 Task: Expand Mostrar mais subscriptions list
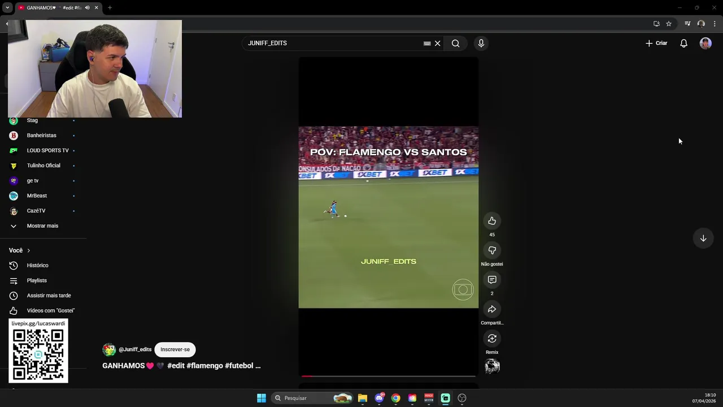click(43, 226)
